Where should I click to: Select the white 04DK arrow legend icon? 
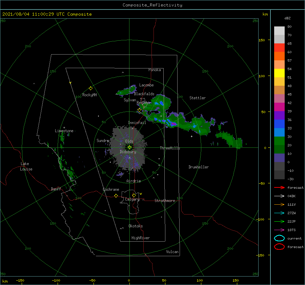tap(279, 196)
